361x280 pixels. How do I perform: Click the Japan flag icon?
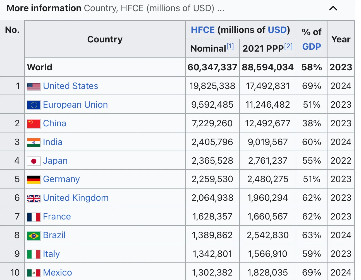(x=34, y=161)
